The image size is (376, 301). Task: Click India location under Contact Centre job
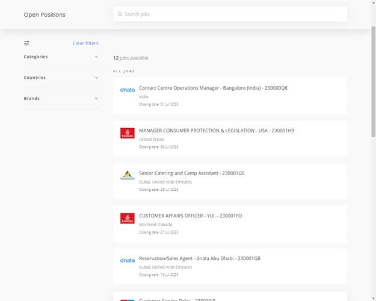144,97
